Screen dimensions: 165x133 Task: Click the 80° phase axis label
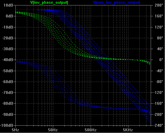160,38
